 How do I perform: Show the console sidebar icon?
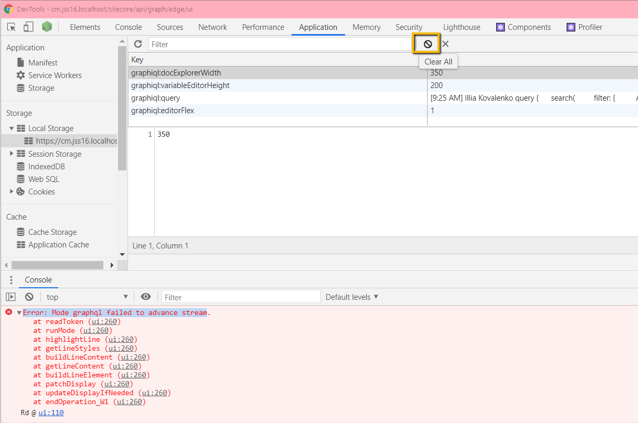[10, 297]
